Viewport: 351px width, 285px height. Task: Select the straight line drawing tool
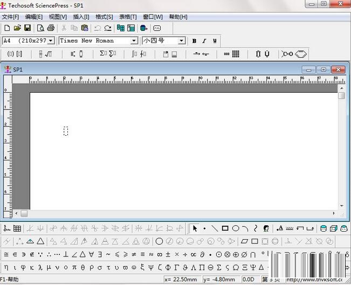[x=215, y=228]
